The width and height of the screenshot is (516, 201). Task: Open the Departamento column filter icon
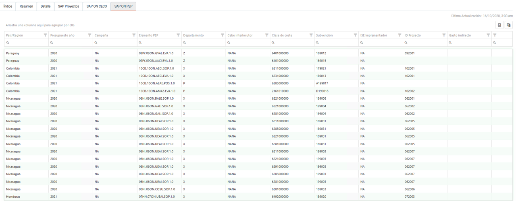click(223, 35)
